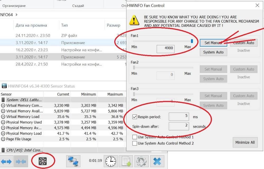264x169 pixels.
Task: Open the network computers remote icon
Action: coord(73,161)
